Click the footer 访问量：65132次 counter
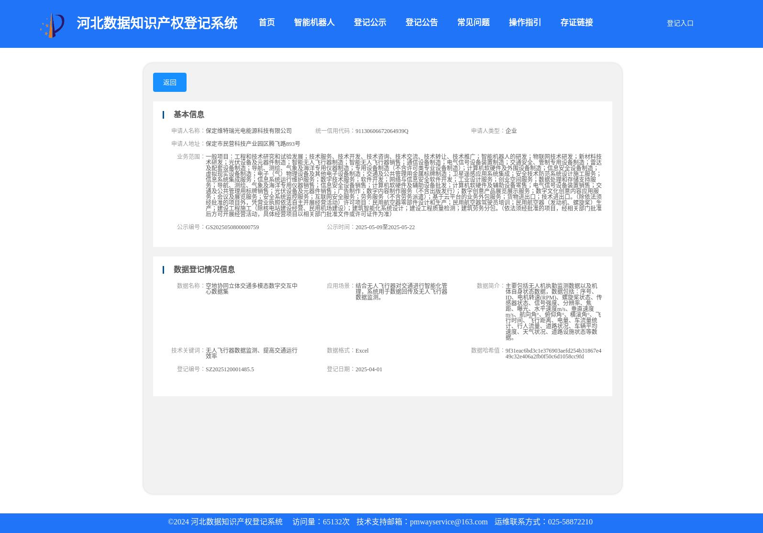 click(x=321, y=522)
